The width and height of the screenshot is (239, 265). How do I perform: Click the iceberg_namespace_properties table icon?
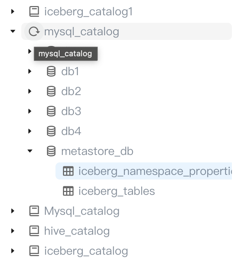point(68,171)
